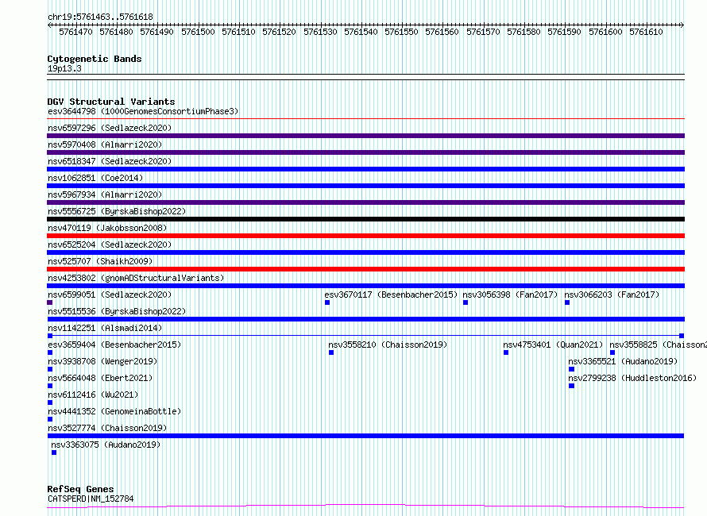The height and width of the screenshot is (516, 707).
Task: Open nsv2799238 (Huddleston2016) label
Action: [x=632, y=378]
